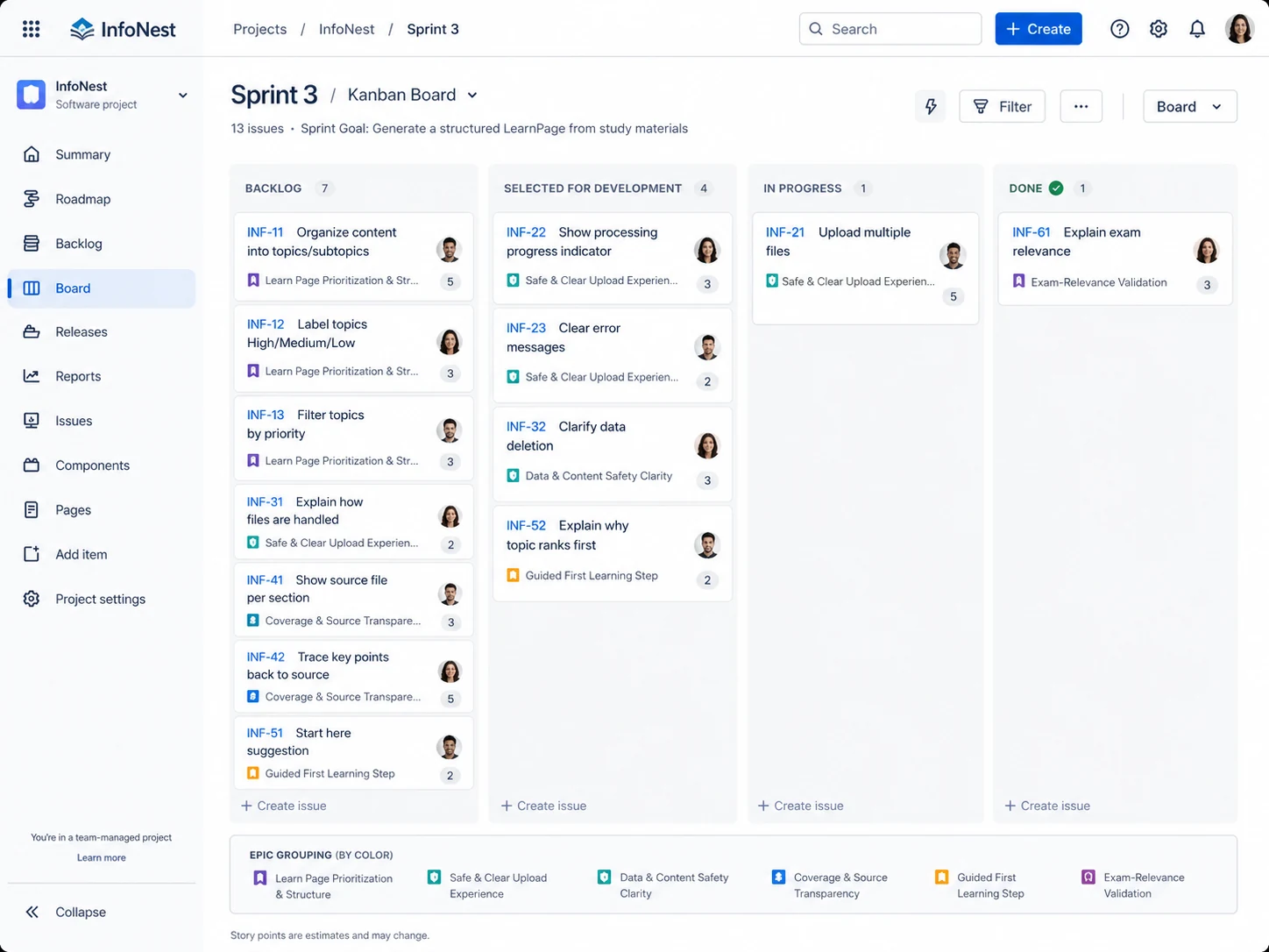Viewport: 1269px width, 952px height.
Task: Click the Learn more link
Action: tap(102, 857)
